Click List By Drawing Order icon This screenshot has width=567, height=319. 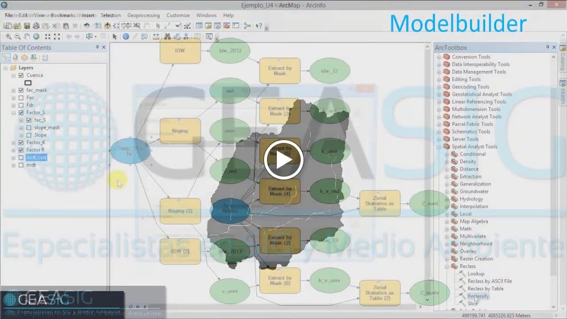[6, 58]
